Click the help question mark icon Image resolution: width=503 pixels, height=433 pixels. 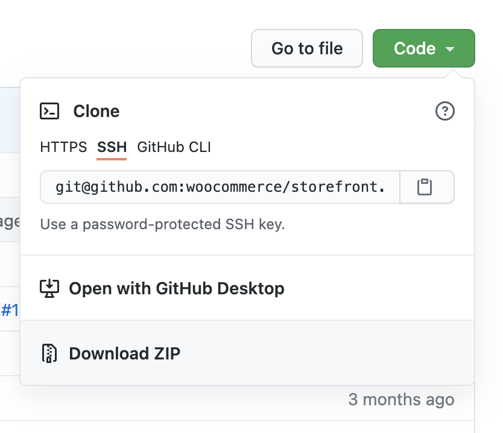pyautogui.click(x=445, y=111)
